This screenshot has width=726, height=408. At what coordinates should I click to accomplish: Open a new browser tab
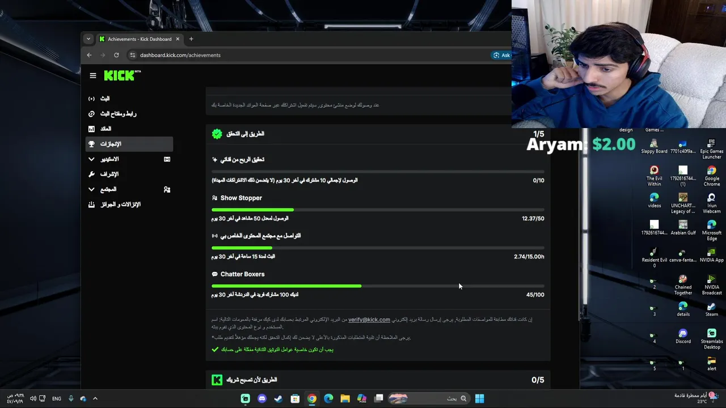point(191,39)
